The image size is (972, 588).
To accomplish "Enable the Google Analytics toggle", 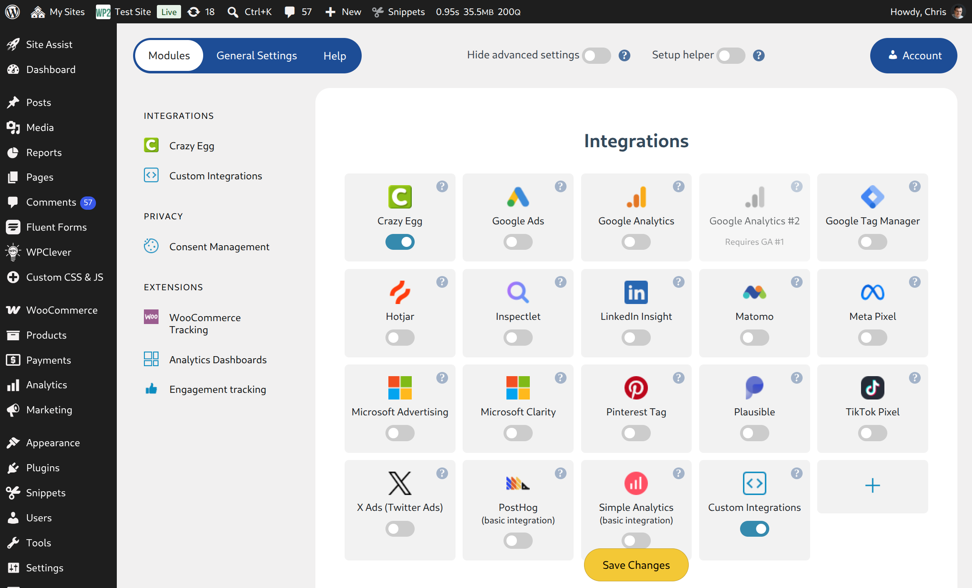I will point(636,242).
